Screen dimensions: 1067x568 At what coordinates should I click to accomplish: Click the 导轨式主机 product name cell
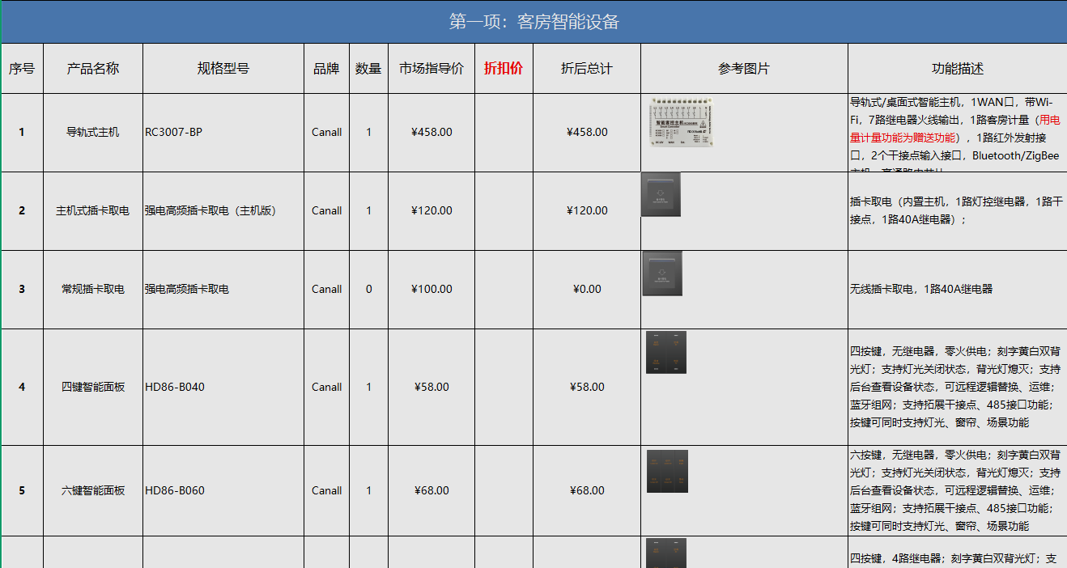[x=93, y=133]
